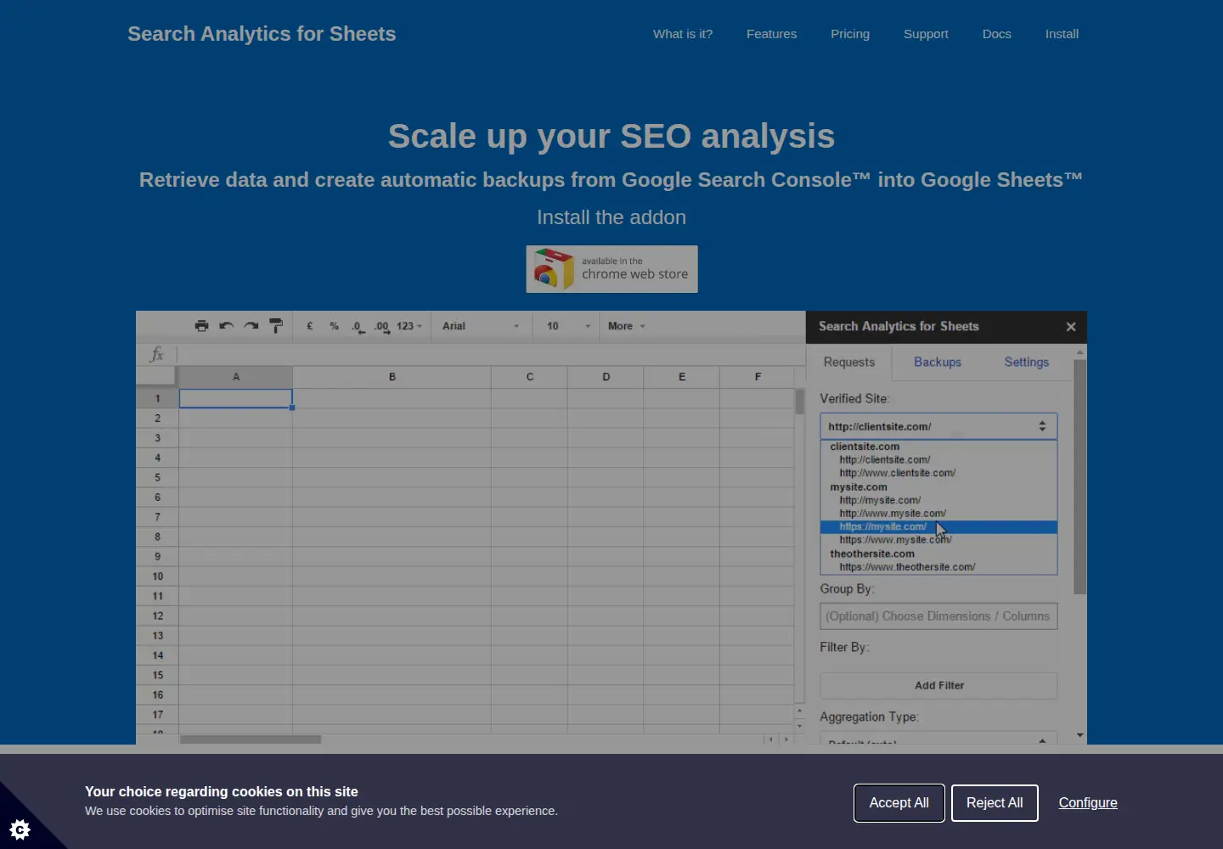Select column E header

point(682,377)
